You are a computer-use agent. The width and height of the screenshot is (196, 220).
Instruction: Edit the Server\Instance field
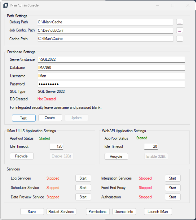tap(111, 59)
